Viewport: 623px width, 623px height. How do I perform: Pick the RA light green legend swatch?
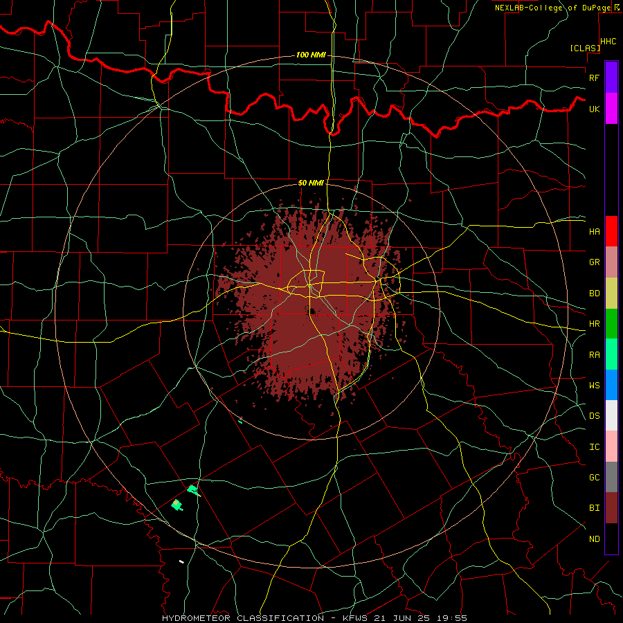(x=611, y=354)
